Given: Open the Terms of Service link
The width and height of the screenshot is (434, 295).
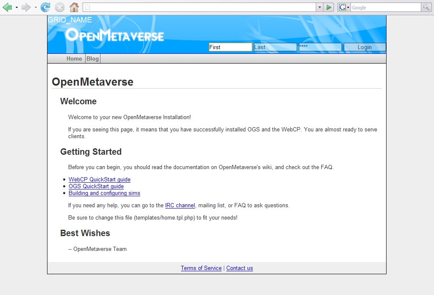Looking at the screenshot, I should pyautogui.click(x=201, y=268).
